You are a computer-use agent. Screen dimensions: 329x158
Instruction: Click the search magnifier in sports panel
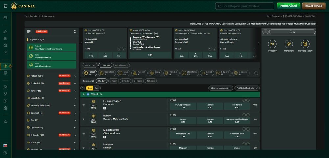75,32
